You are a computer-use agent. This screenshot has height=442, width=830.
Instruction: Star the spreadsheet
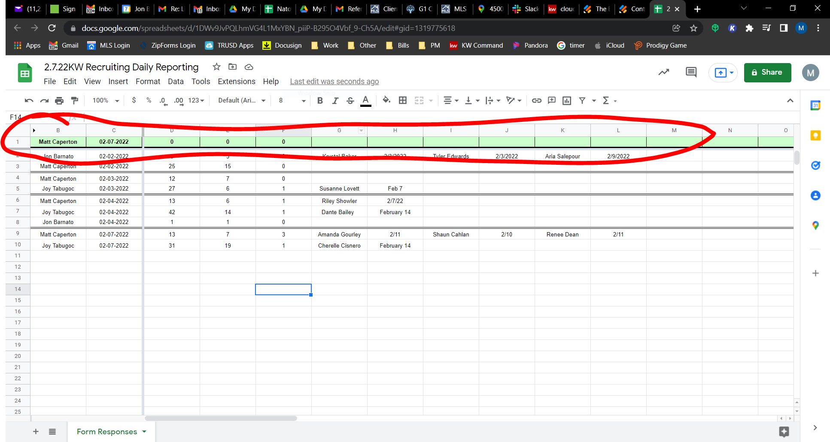(x=216, y=67)
